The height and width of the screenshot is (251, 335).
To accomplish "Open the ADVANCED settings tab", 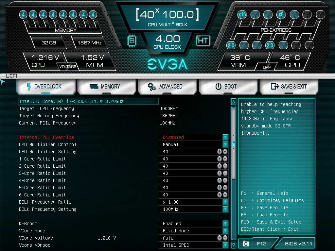I will click(167, 86).
